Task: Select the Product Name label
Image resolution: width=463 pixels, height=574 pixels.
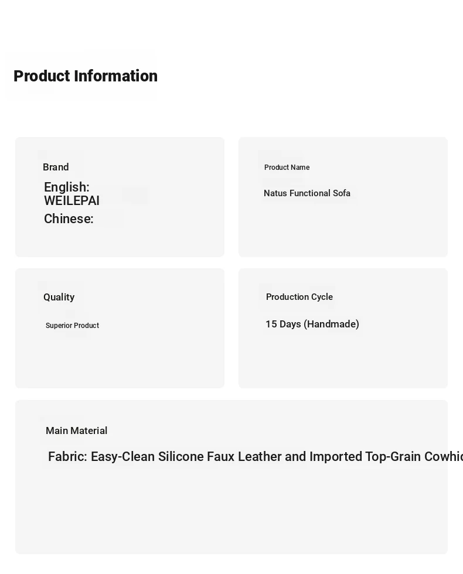Action: (287, 168)
